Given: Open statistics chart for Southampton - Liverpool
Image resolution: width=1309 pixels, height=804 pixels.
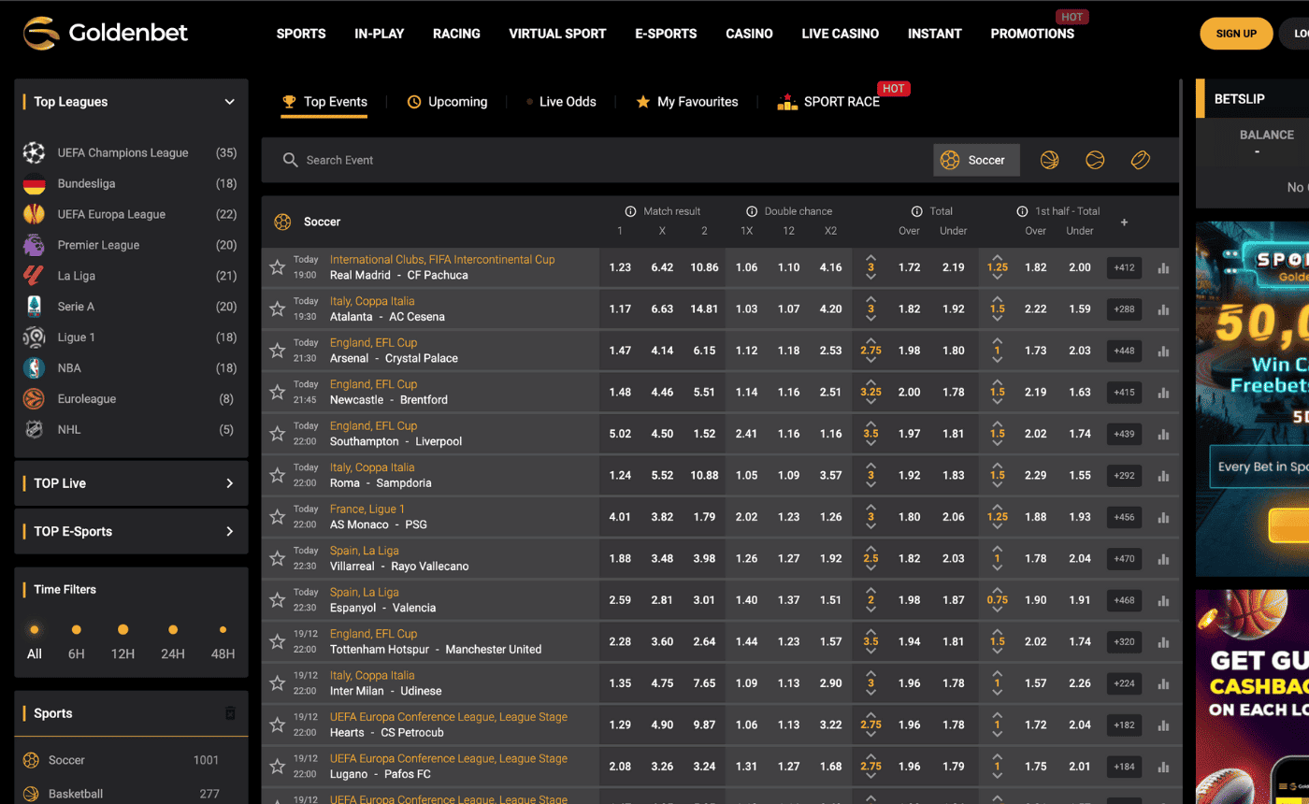Looking at the screenshot, I should pos(1163,434).
